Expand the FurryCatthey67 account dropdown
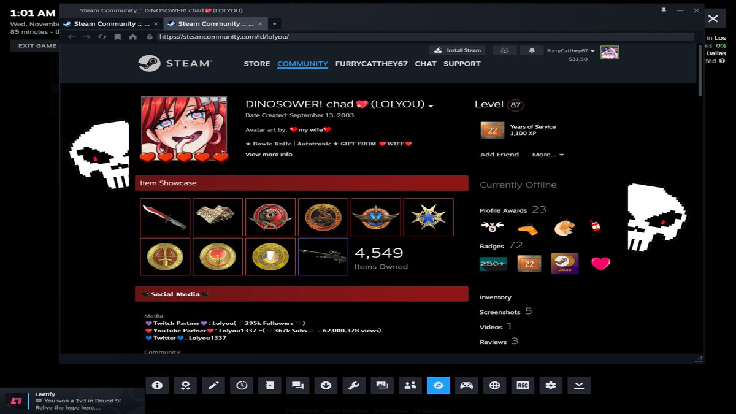736x414 pixels. pos(570,51)
